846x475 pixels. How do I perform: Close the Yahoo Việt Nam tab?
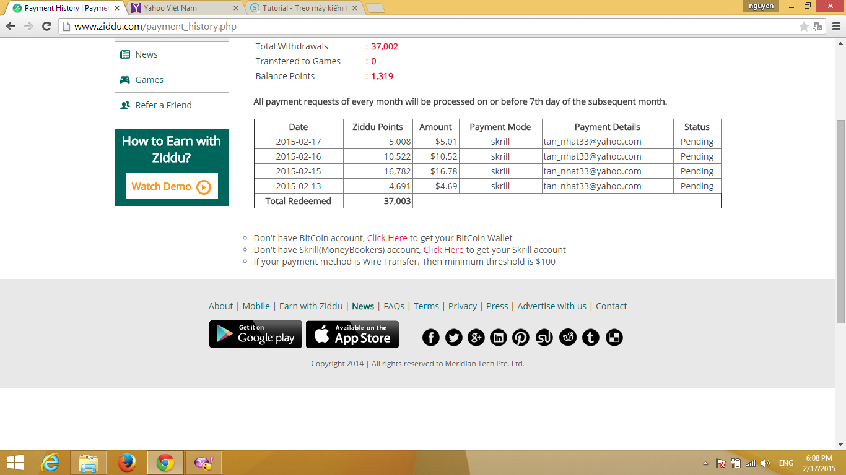[235, 8]
